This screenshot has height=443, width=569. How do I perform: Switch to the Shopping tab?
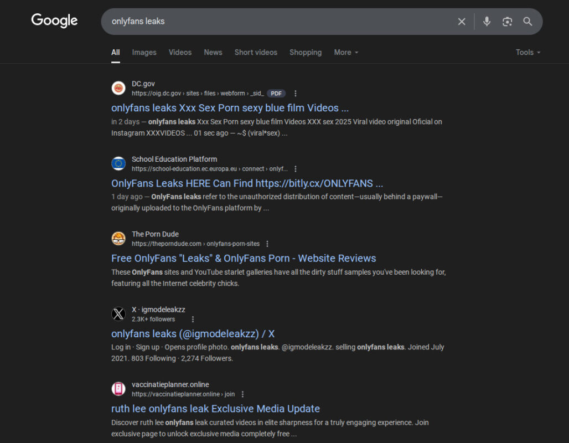[x=306, y=52]
